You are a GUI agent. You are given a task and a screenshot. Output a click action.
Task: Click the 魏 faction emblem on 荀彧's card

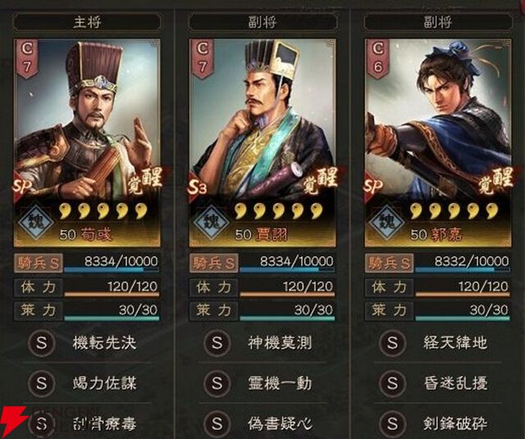35,222
